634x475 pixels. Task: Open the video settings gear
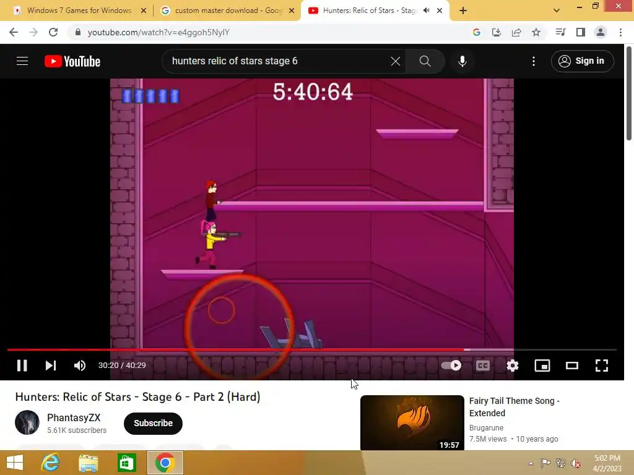[x=512, y=365]
